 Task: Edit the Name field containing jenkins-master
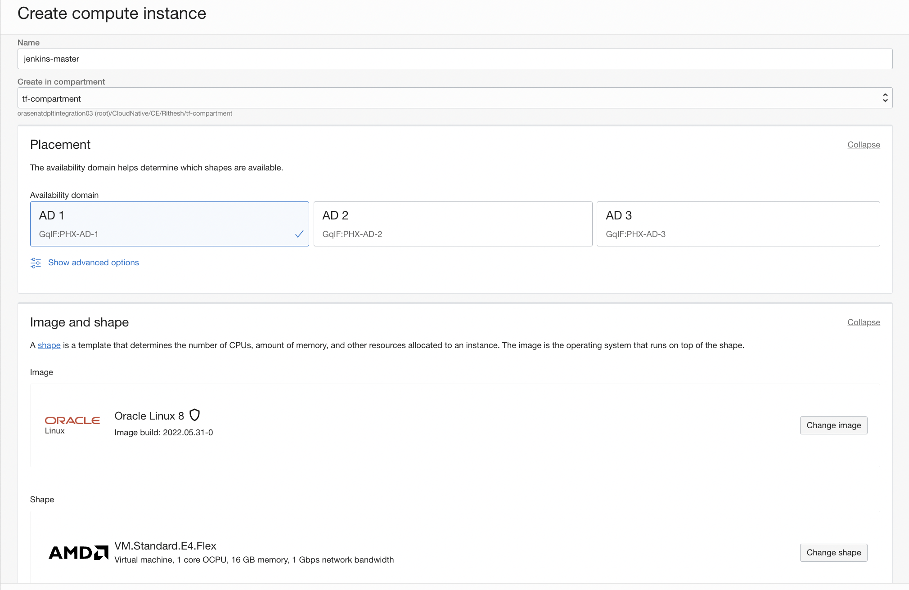tap(455, 58)
